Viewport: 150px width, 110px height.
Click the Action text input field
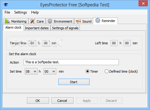point(71,62)
